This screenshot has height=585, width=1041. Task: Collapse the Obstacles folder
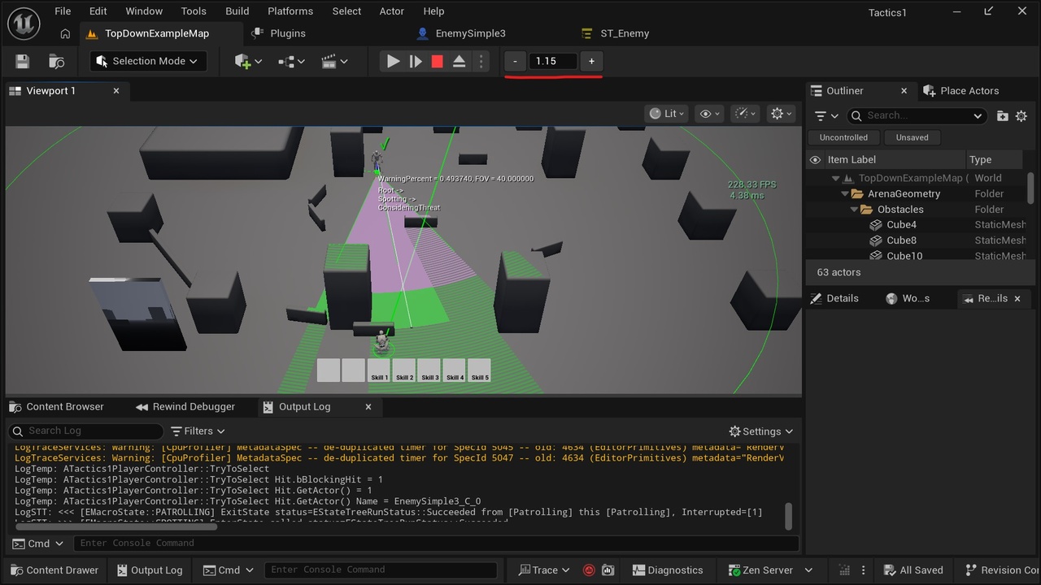tap(855, 210)
